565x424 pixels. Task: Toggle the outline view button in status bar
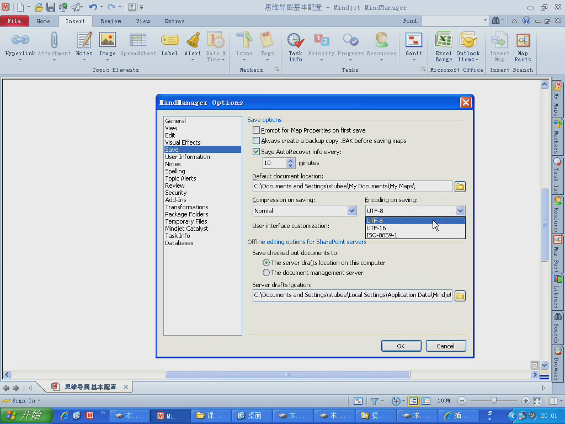(x=427, y=401)
